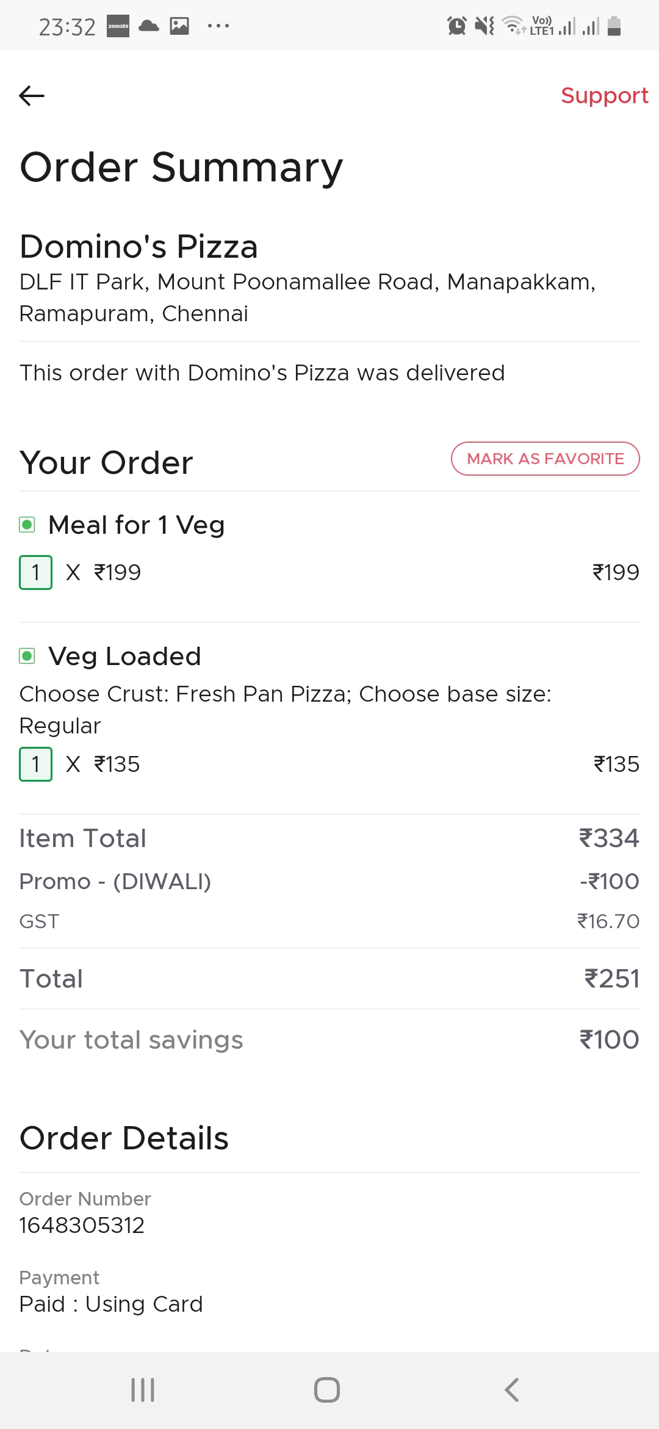This screenshot has width=659, height=1429.
Task: Tap quantity box for Meal for 1 Veg
Action: (35, 573)
